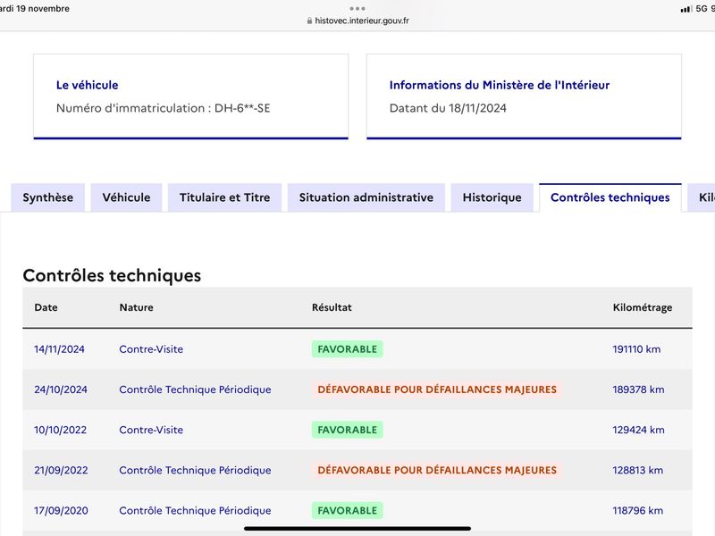Click FAVORABLE badge in the 14/11/2024 row
Screen dimensions: 715x536
pyautogui.click(x=348, y=349)
